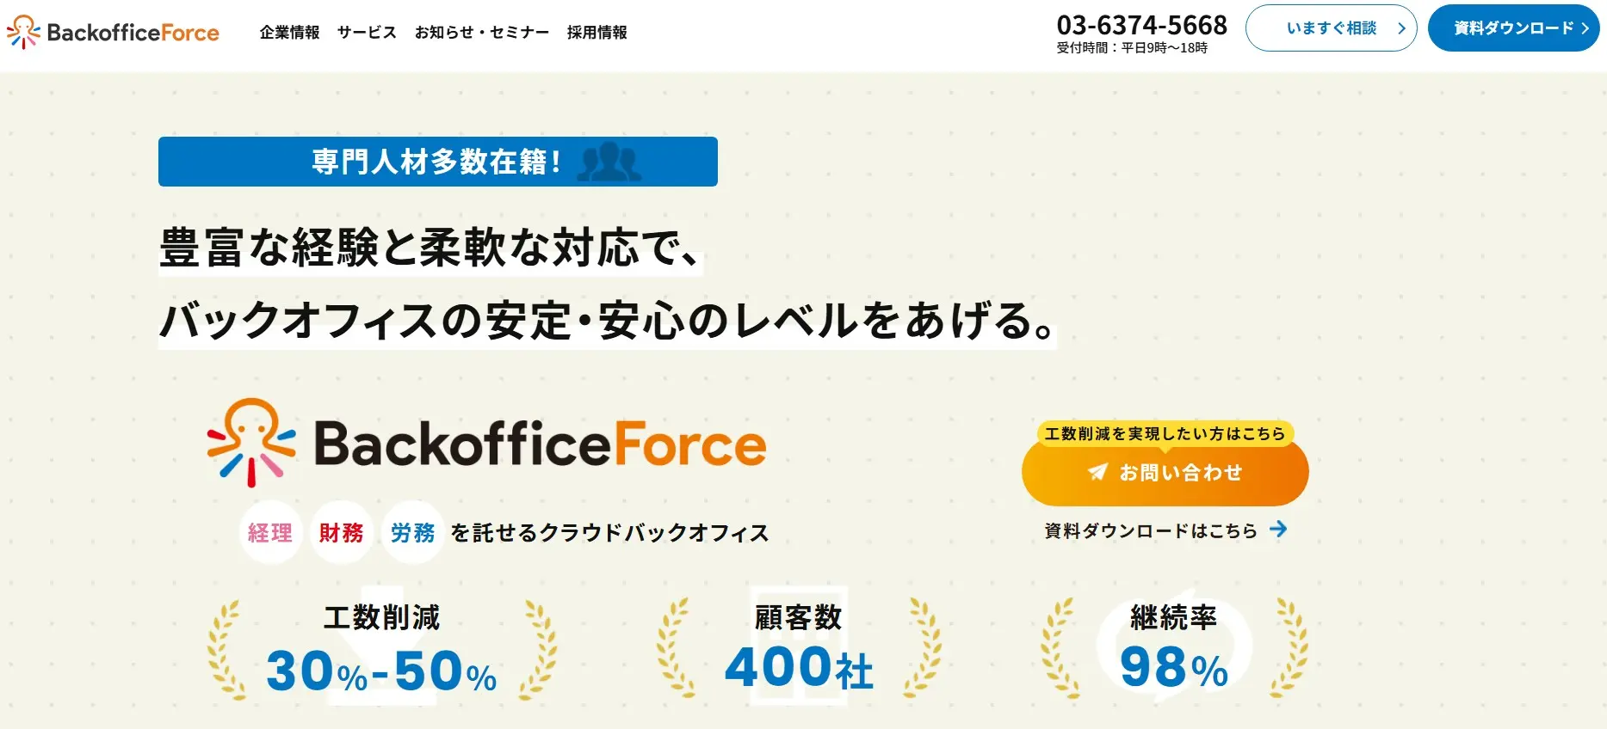Click the chevron on 資料ダウンロード button

[1585, 28]
